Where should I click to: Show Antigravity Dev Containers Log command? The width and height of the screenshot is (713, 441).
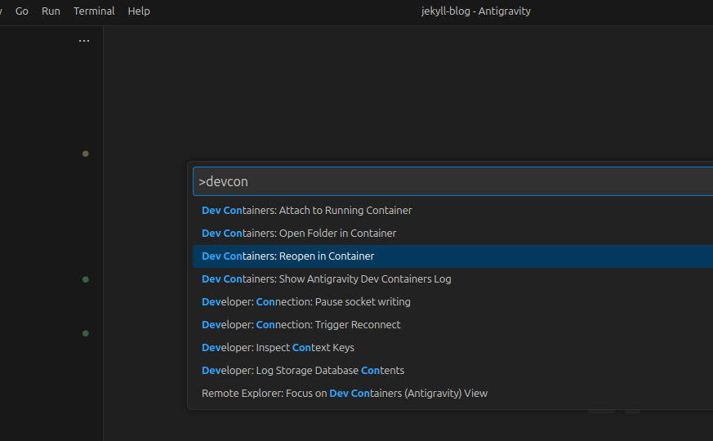tap(327, 279)
